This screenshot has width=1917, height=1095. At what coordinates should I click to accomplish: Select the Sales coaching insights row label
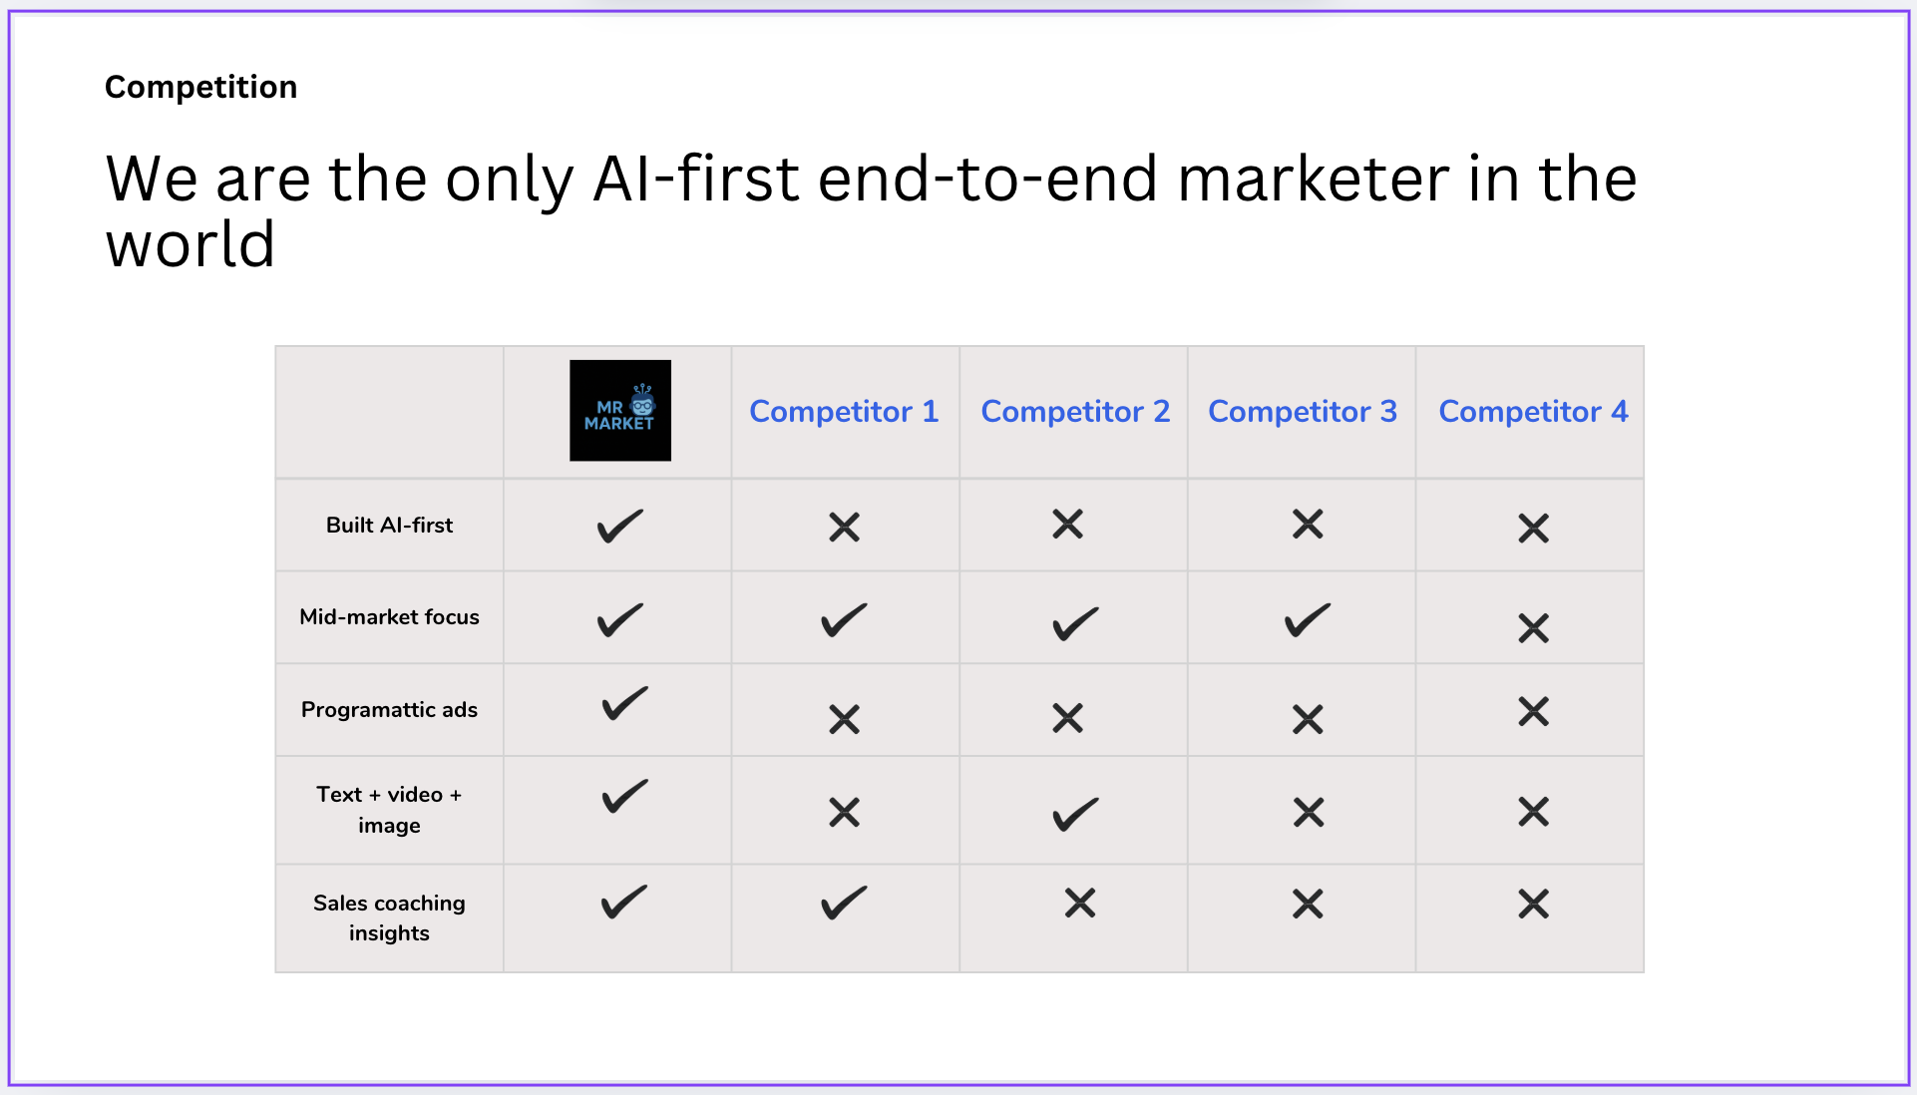(x=389, y=917)
